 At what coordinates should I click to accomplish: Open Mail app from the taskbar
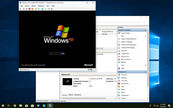[26, 106]
